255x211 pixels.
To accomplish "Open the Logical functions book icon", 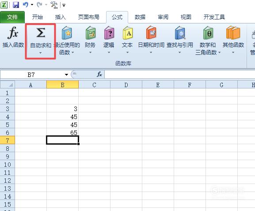I will (109, 33).
